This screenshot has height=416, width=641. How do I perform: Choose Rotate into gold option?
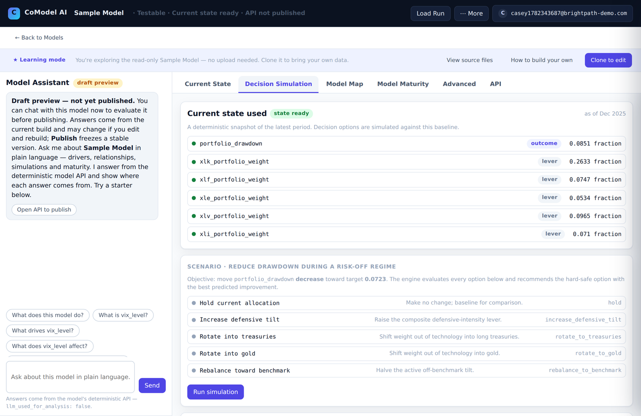coord(407,353)
